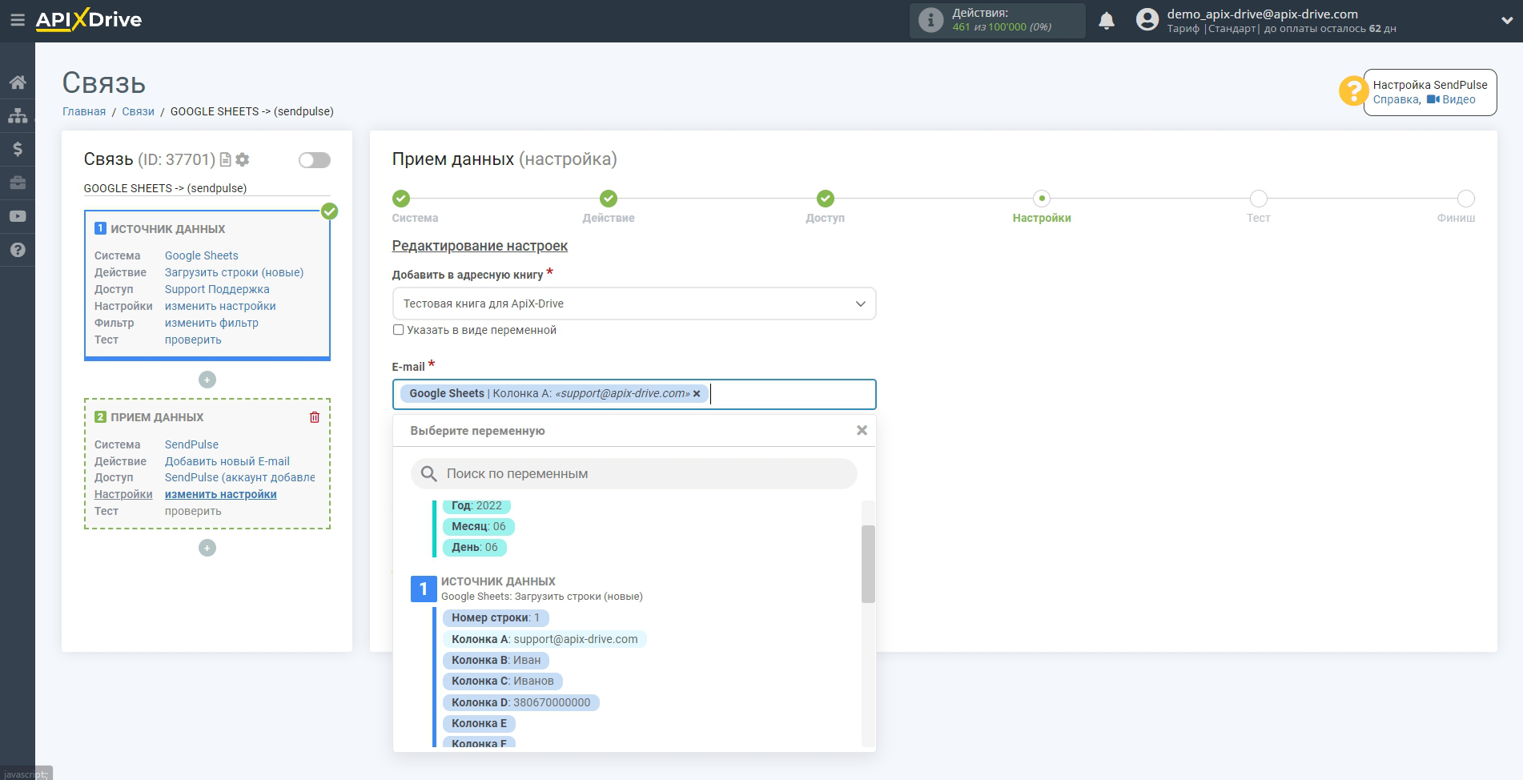The height and width of the screenshot is (780, 1523).
Task: Open the home icon in sidebar
Action: [17, 82]
